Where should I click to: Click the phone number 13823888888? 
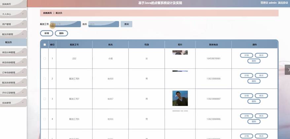213,79
